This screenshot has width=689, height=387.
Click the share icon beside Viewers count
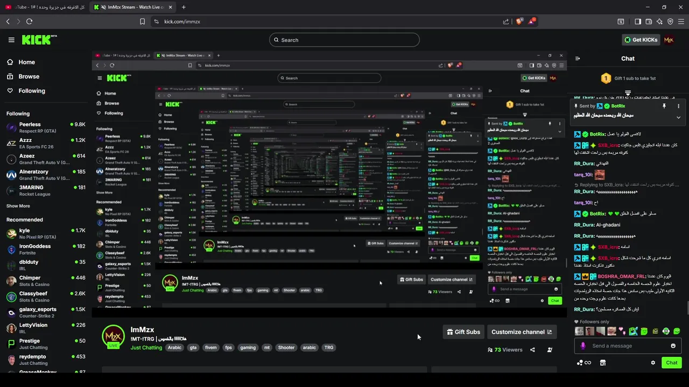[x=532, y=350]
